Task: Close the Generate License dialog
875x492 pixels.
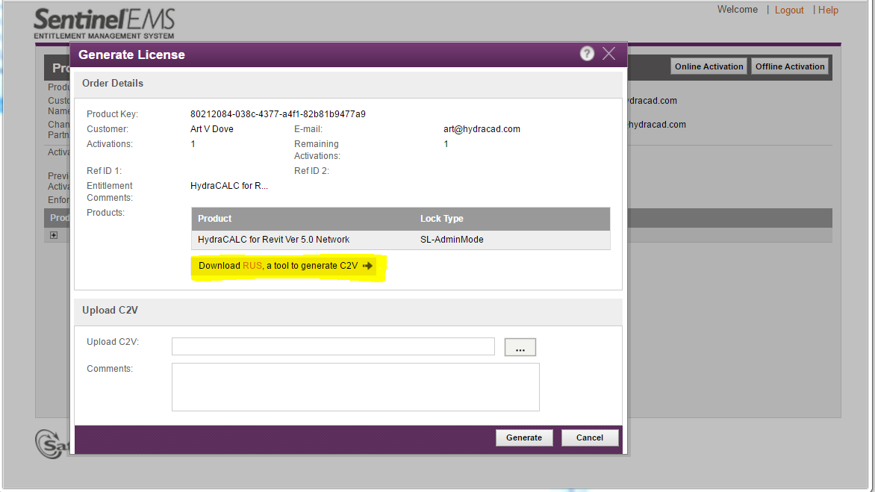Action: (x=608, y=54)
